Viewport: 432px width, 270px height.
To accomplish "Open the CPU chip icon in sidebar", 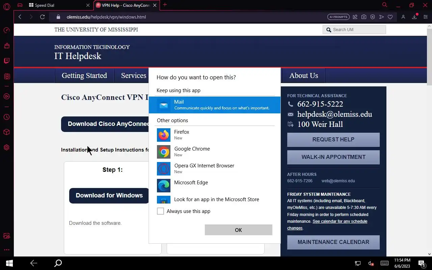I will tap(7, 77).
